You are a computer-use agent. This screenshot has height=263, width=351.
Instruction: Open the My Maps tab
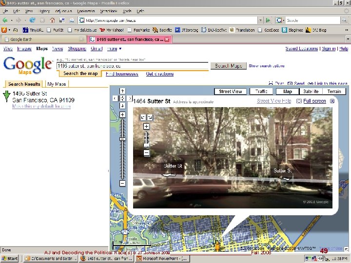[57, 84]
